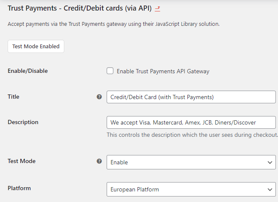The image size is (278, 202).
Task: Click the help icon next to Test Mode
Action: pyautogui.click(x=99, y=161)
